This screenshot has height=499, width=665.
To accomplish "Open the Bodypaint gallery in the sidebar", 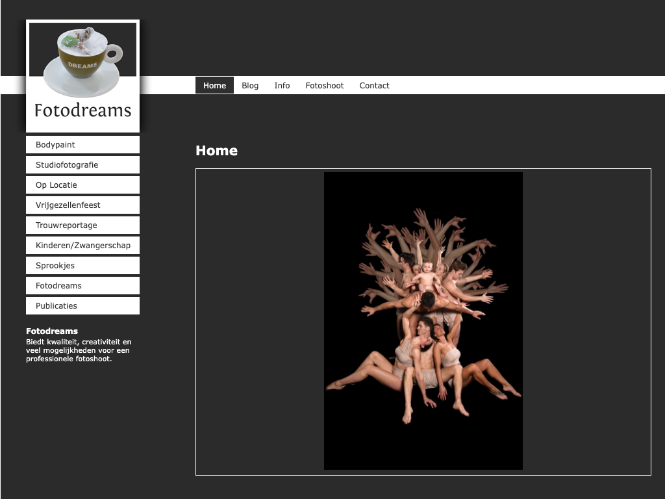I will [82, 145].
